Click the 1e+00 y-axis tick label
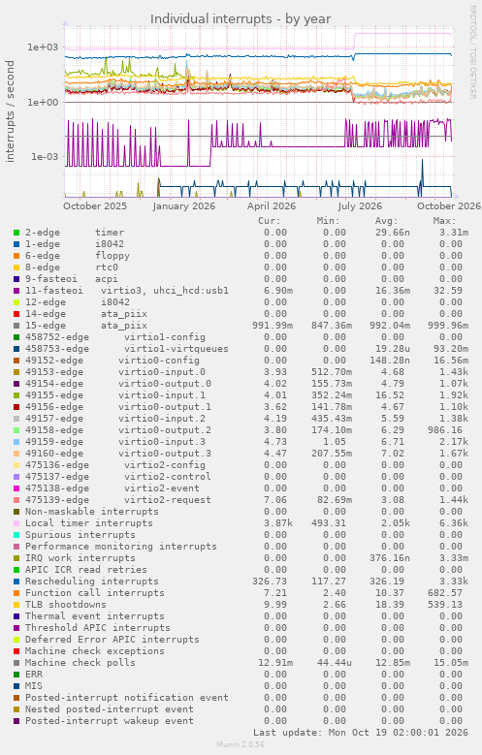The height and width of the screenshot is (755, 482). click(x=43, y=102)
